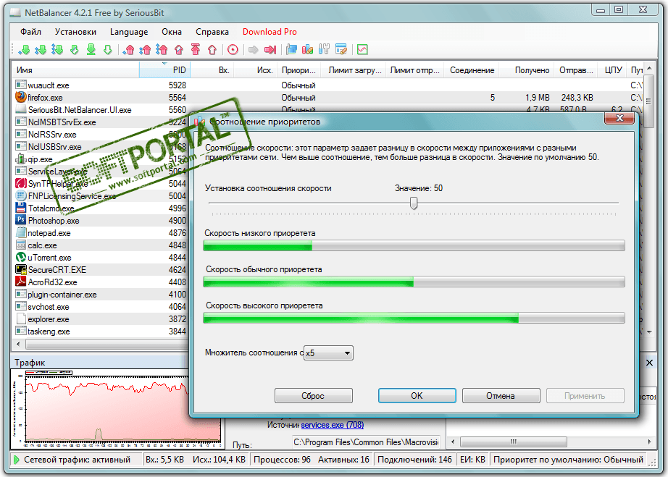Click the Отмена button
Image resolution: width=668 pixels, height=477 pixels.
501,396
